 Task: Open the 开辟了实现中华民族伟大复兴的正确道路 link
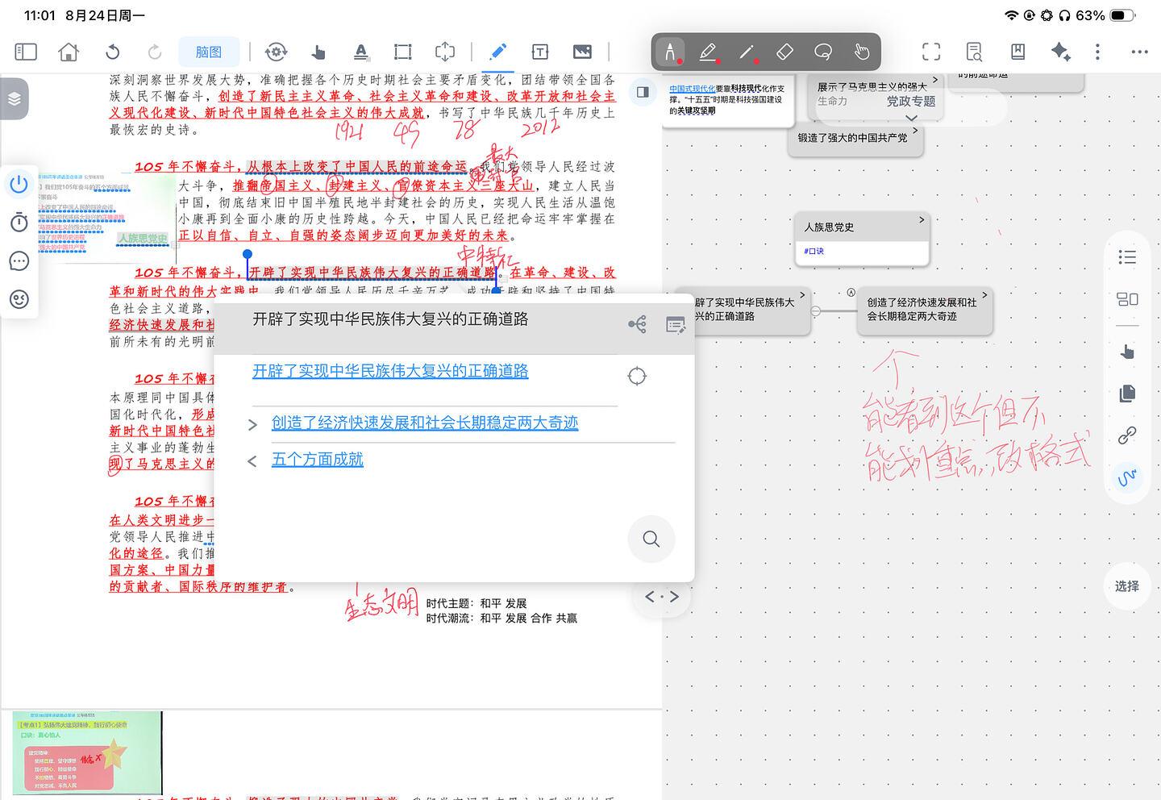point(390,371)
